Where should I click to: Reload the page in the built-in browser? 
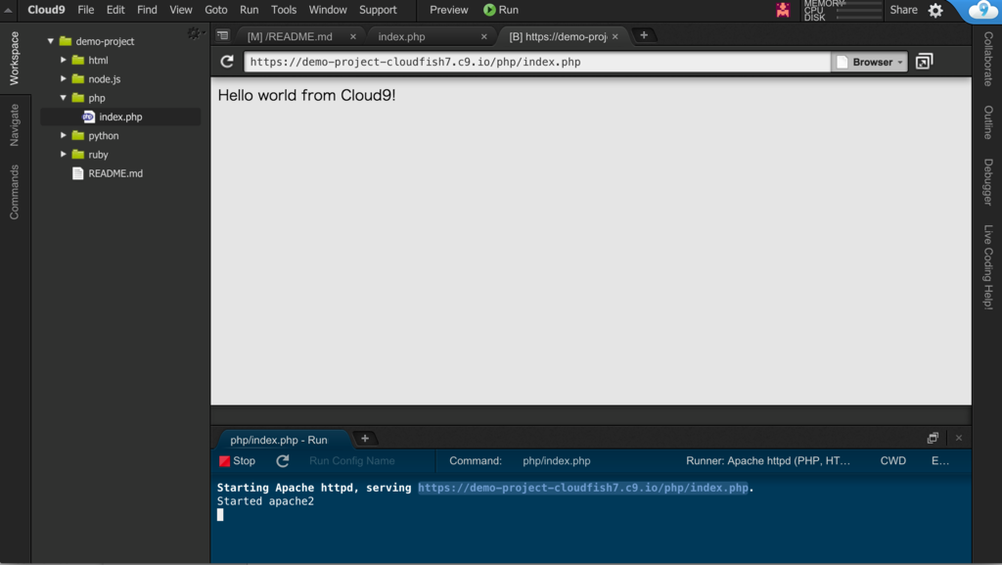[226, 61]
